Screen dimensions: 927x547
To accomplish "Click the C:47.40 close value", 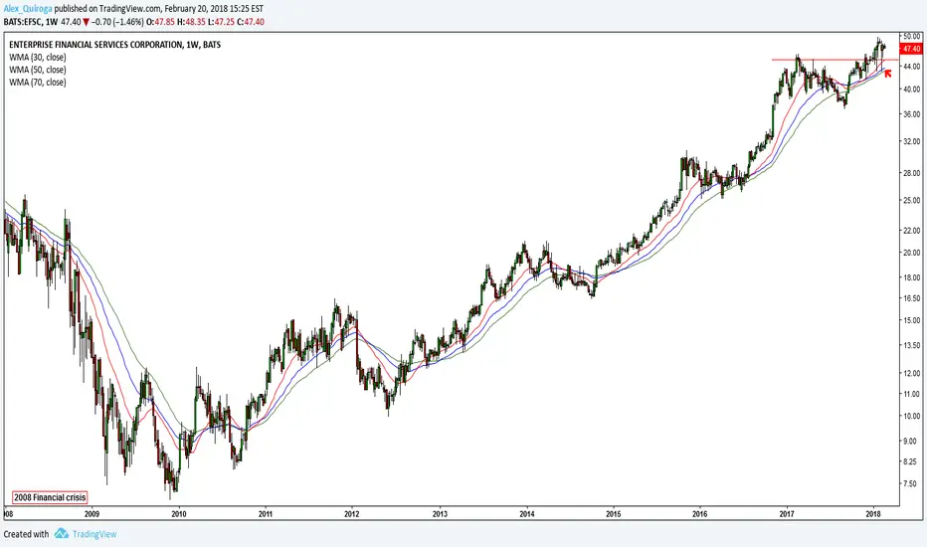I will pyautogui.click(x=251, y=22).
